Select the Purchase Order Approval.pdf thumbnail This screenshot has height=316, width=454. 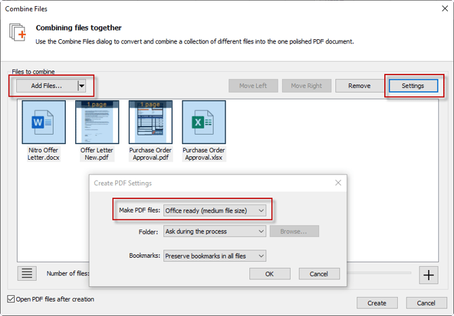[150, 122]
